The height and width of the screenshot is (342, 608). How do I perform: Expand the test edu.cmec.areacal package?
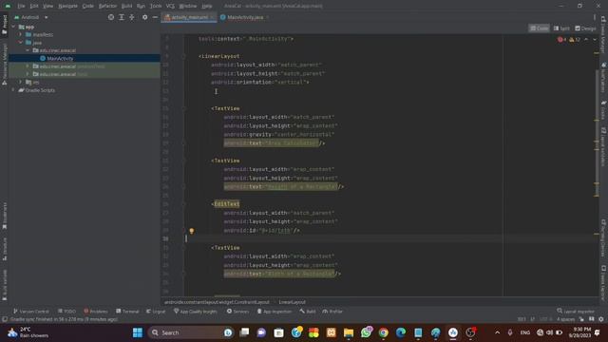click(x=28, y=74)
